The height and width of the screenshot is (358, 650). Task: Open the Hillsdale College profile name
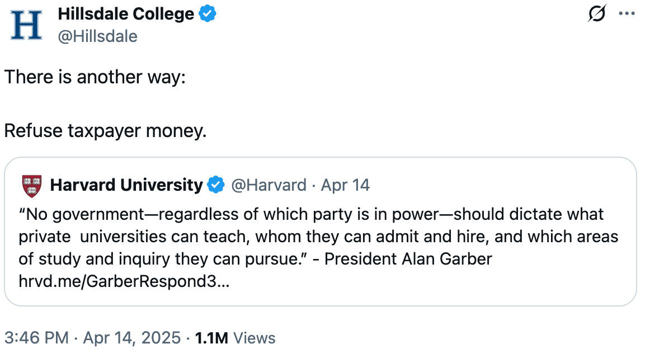point(126,13)
